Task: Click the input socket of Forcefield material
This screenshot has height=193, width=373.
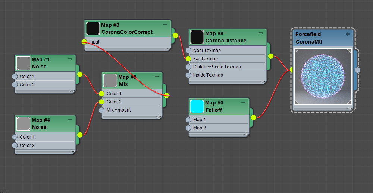Action: point(292,70)
